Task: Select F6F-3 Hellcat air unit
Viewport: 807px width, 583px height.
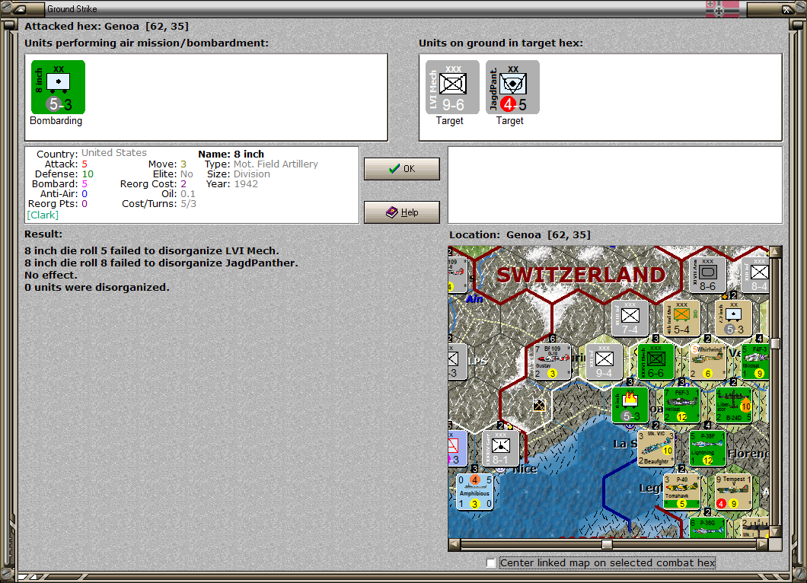Action: click(x=681, y=405)
